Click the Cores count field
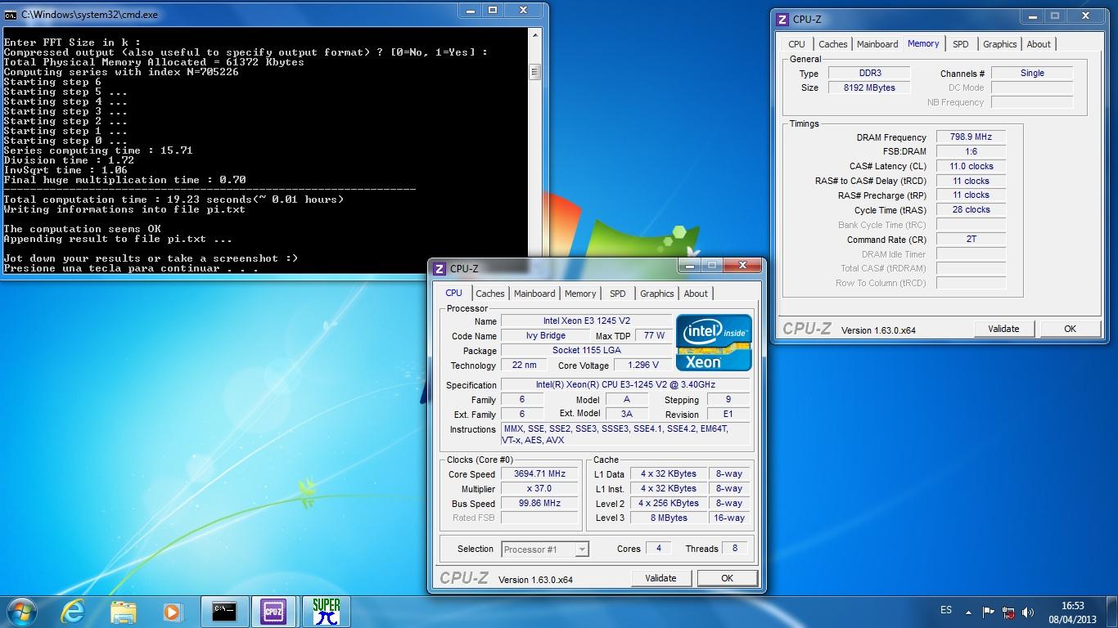 click(658, 549)
